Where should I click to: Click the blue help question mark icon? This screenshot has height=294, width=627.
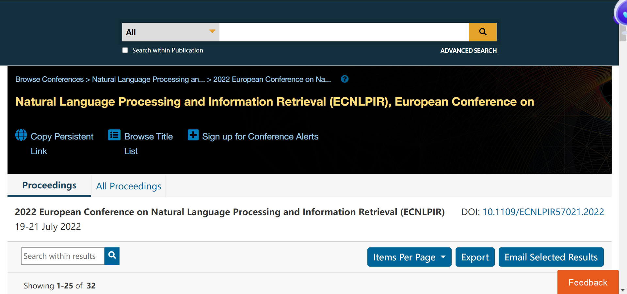[x=345, y=79]
